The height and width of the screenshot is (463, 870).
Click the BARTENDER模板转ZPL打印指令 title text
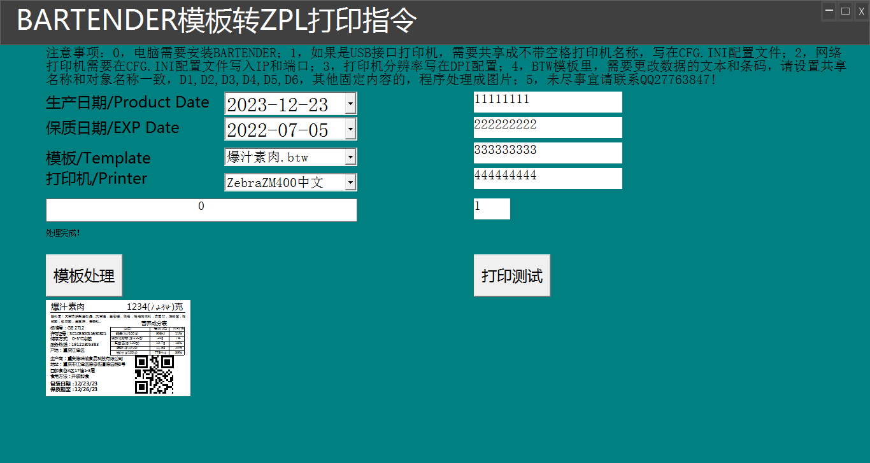[x=217, y=21]
